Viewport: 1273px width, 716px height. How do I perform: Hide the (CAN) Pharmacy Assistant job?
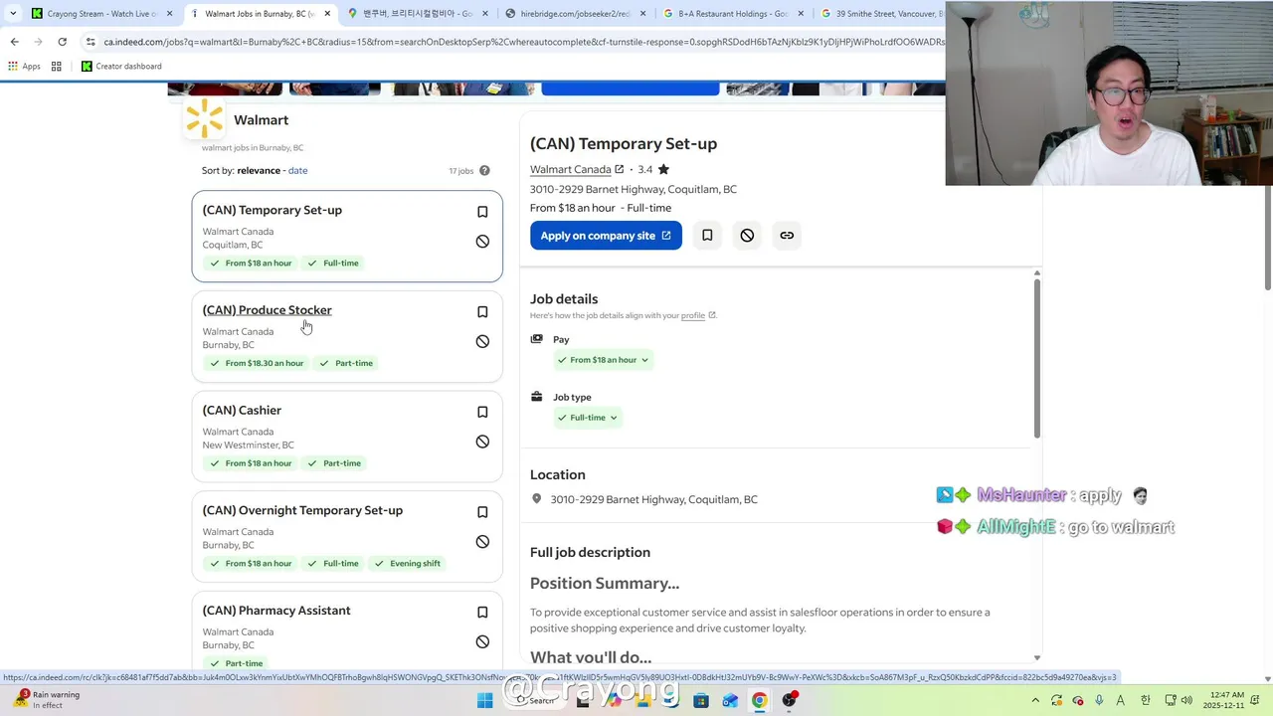coord(482,641)
